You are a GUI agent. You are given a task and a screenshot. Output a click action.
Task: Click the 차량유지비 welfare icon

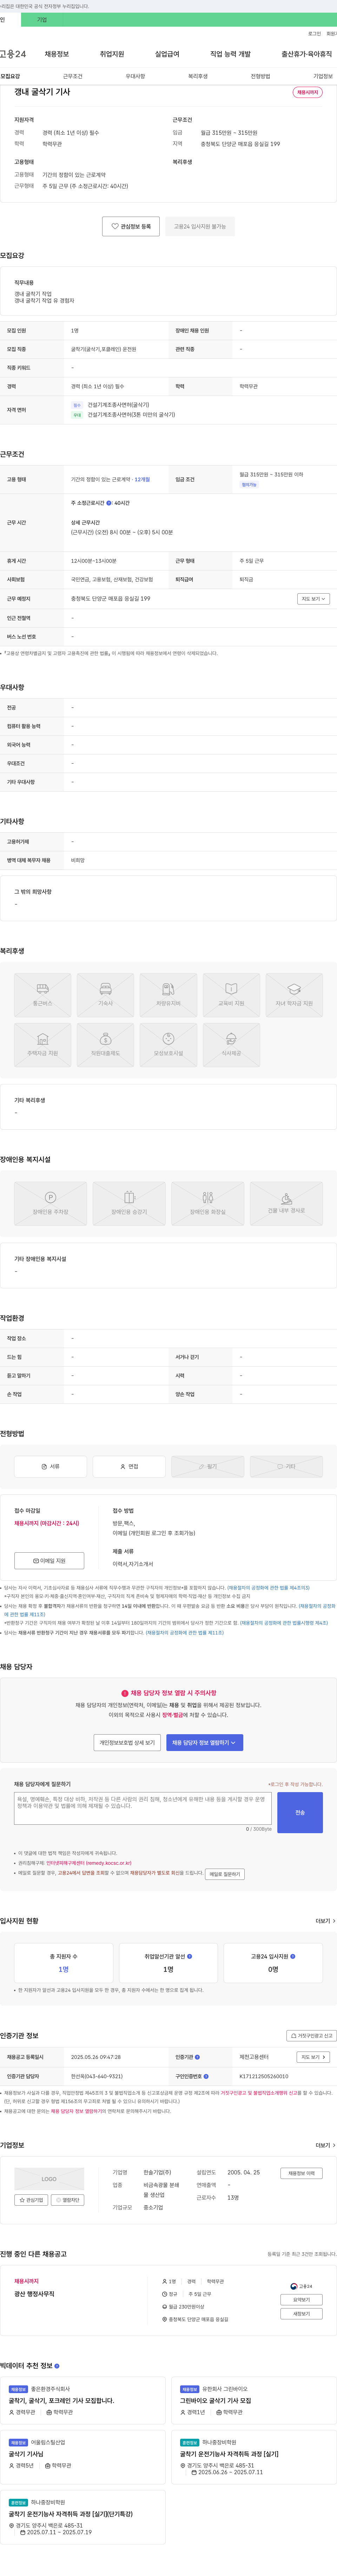(169, 995)
